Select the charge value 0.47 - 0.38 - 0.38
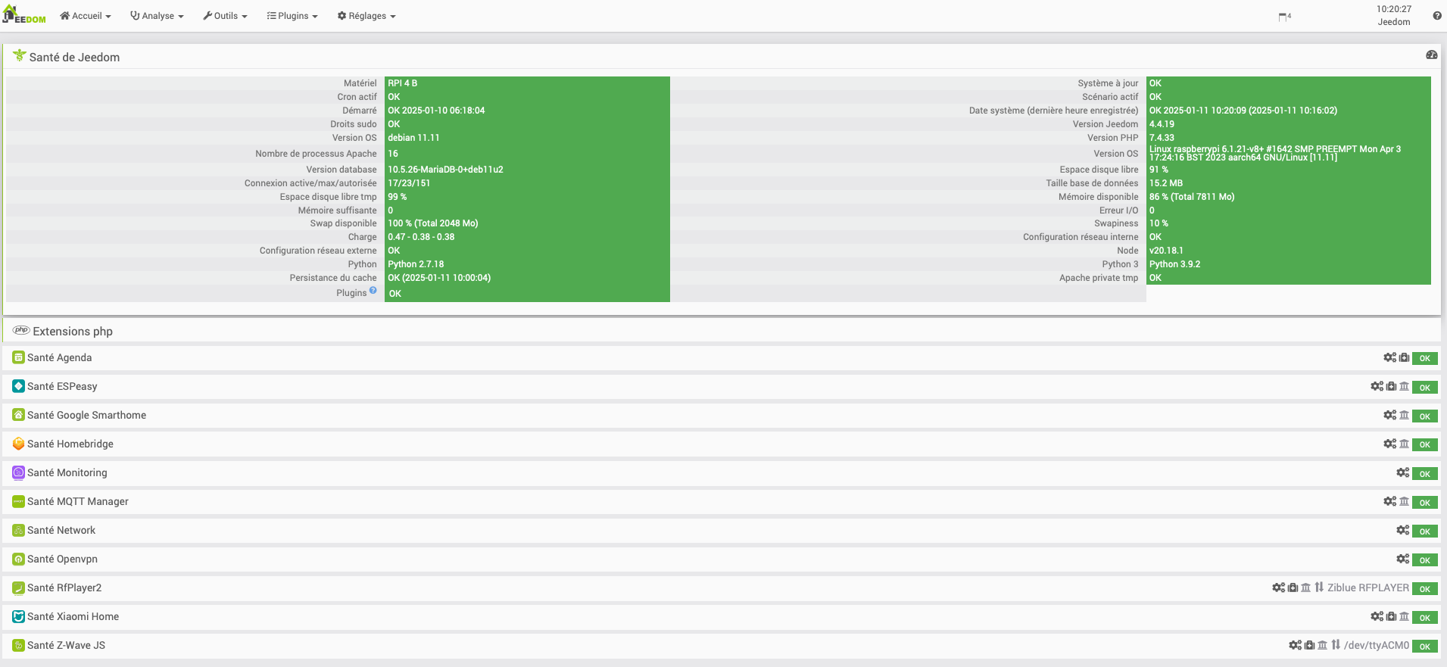The height and width of the screenshot is (667, 1447). pos(421,237)
